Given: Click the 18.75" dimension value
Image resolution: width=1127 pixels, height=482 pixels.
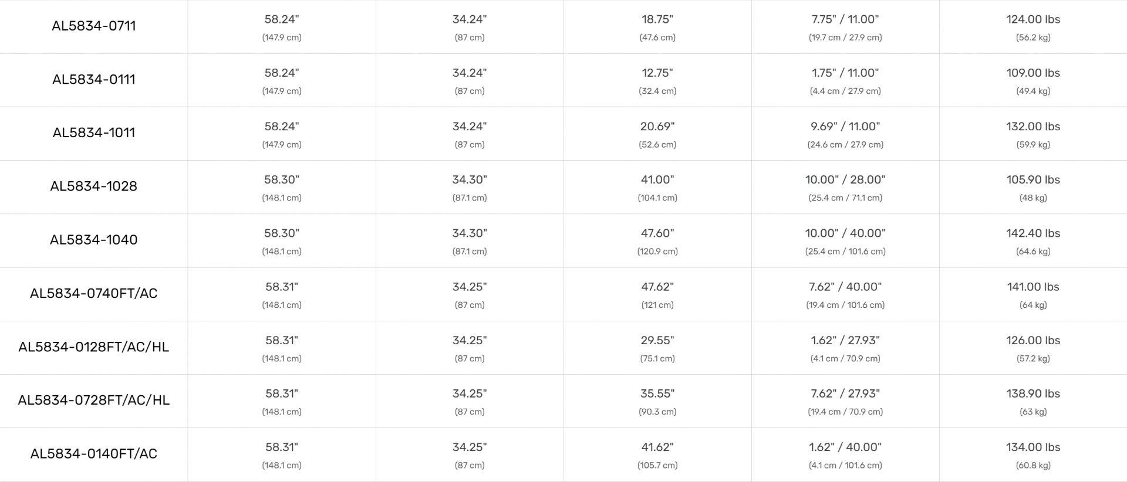Looking at the screenshot, I should [x=657, y=19].
